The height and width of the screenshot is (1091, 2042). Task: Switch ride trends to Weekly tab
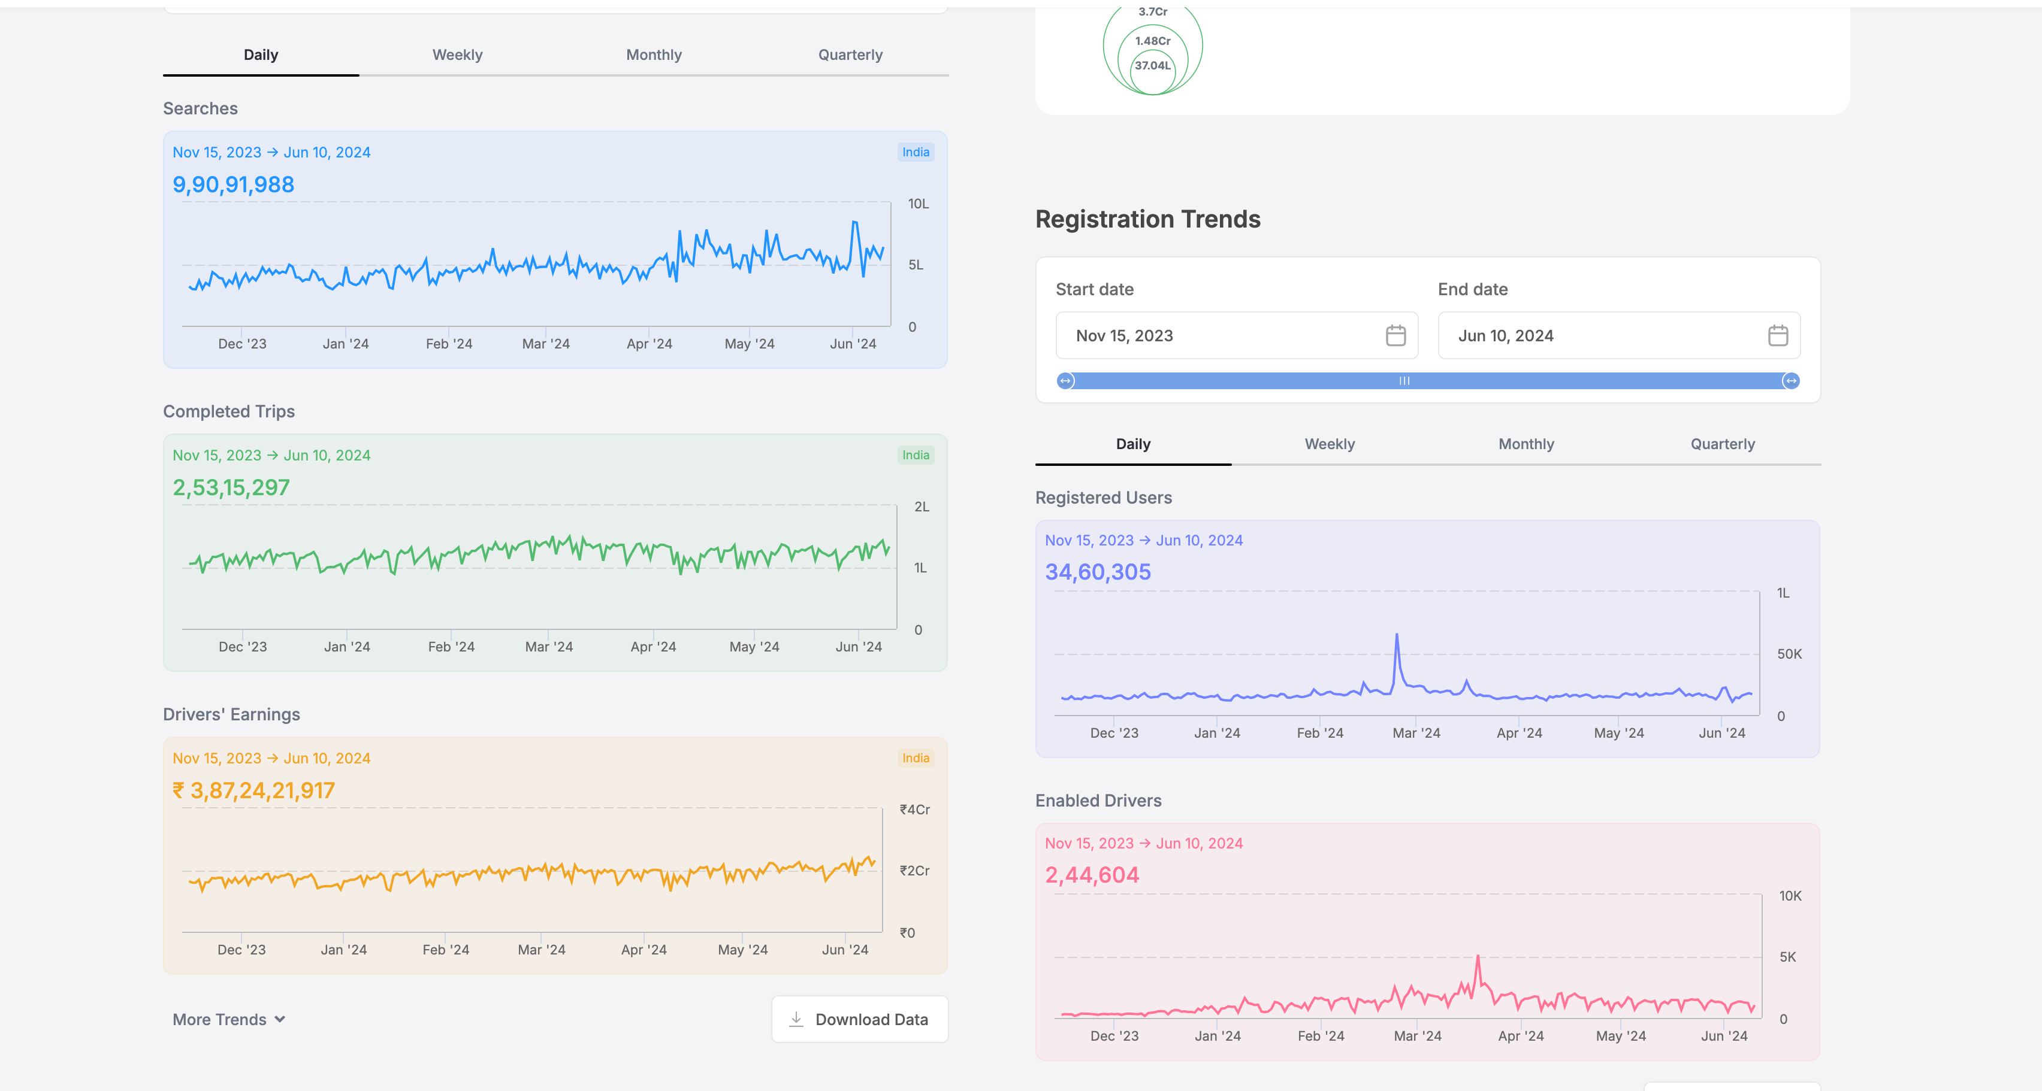457,54
